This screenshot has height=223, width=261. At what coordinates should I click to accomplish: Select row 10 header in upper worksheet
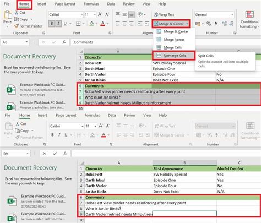click(x=80, y=108)
